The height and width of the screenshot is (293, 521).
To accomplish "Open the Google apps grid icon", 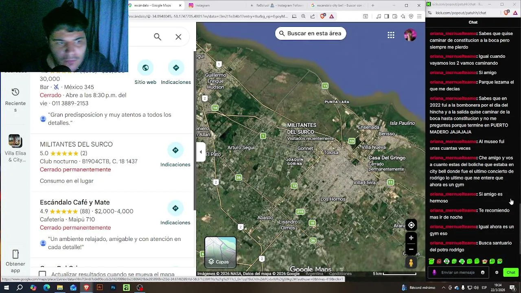I will click(x=391, y=35).
